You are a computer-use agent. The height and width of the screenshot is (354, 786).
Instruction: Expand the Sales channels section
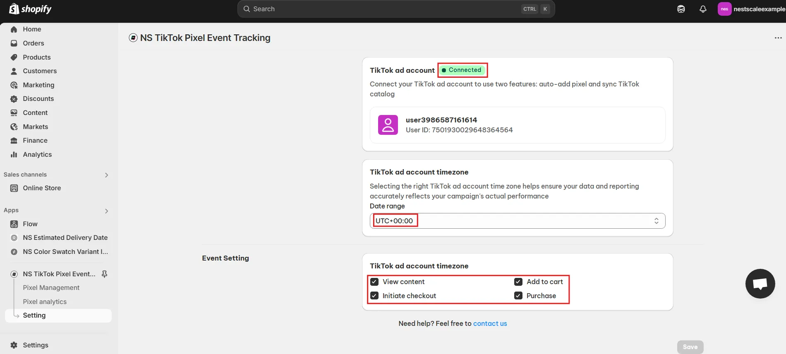click(x=106, y=175)
